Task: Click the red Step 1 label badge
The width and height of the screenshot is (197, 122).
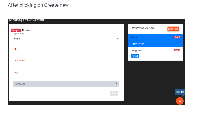Action: 16,31
